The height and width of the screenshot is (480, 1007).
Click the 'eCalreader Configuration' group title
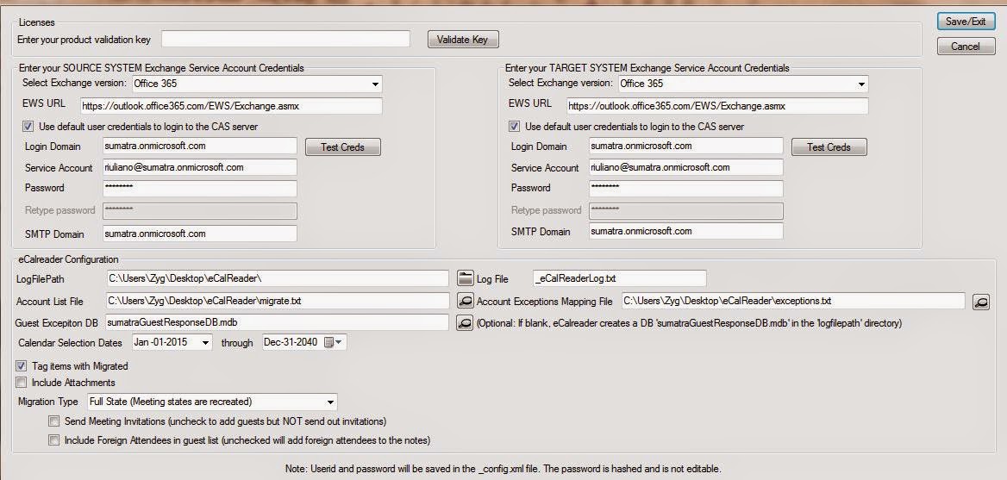(x=68, y=260)
